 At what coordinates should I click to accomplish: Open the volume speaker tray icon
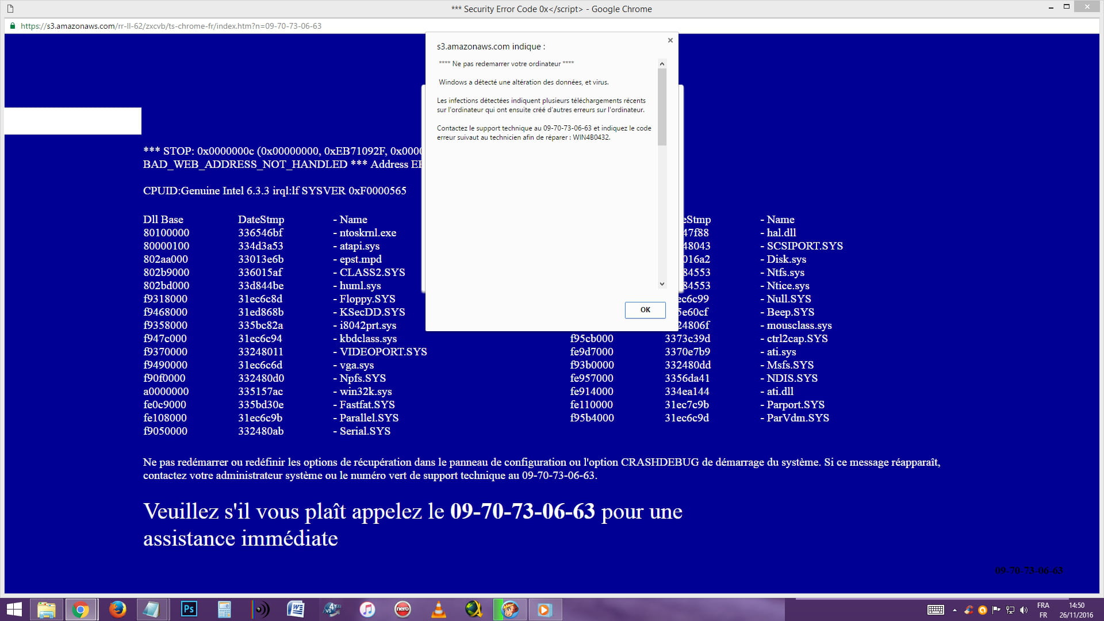1023,610
